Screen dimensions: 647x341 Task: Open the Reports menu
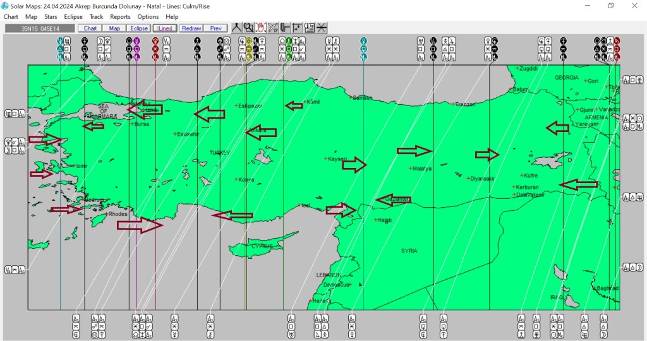point(120,17)
